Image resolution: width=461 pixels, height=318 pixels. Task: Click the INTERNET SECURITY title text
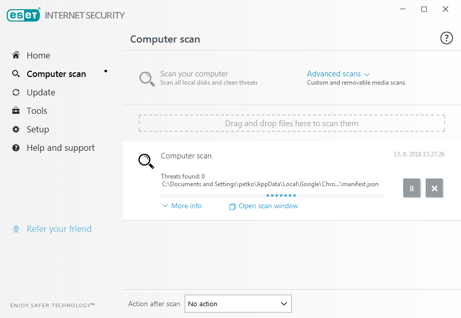point(85,15)
